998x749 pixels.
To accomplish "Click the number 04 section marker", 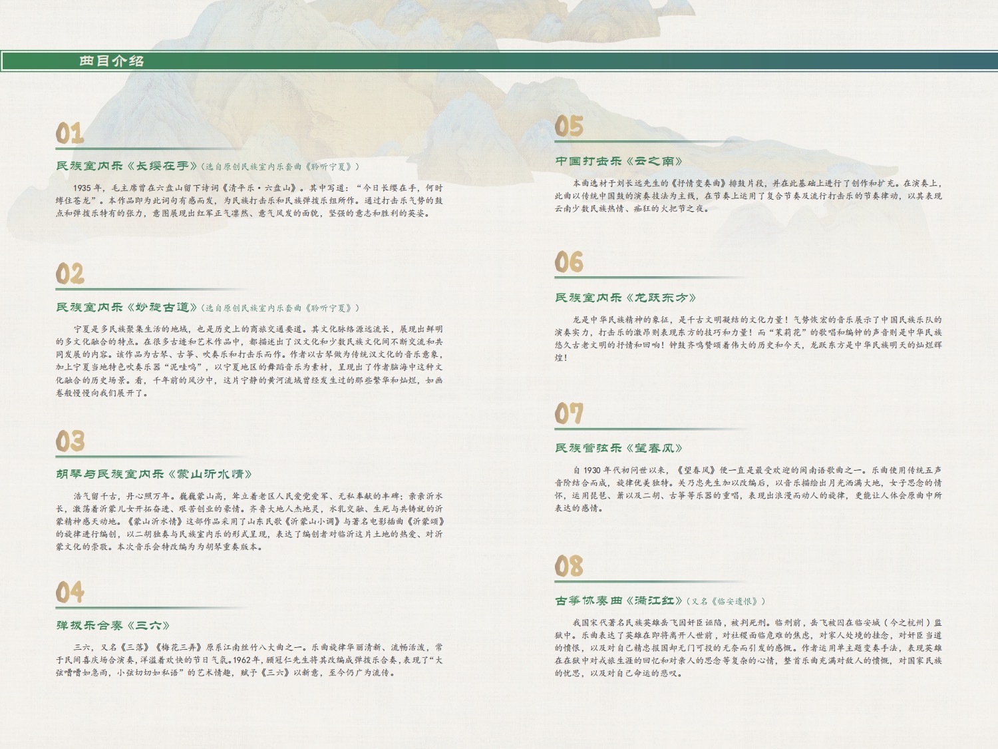I will (70, 592).
